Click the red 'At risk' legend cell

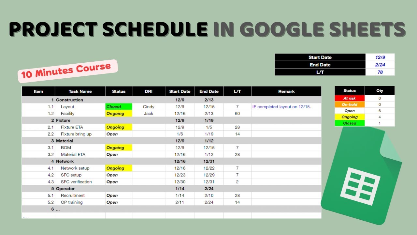pos(350,98)
